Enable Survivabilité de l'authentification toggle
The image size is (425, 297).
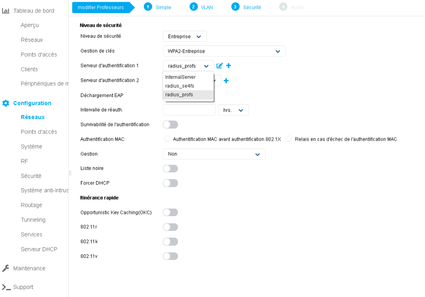pyautogui.click(x=170, y=124)
